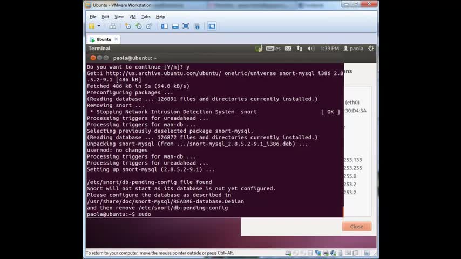Enter full screen mode icon
461x259 pixels.
(x=186, y=26)
